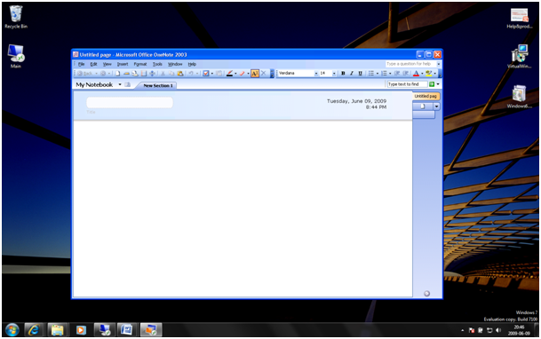541x339 pixels.
Task: Open the Help menu
Action: point(192,64)
